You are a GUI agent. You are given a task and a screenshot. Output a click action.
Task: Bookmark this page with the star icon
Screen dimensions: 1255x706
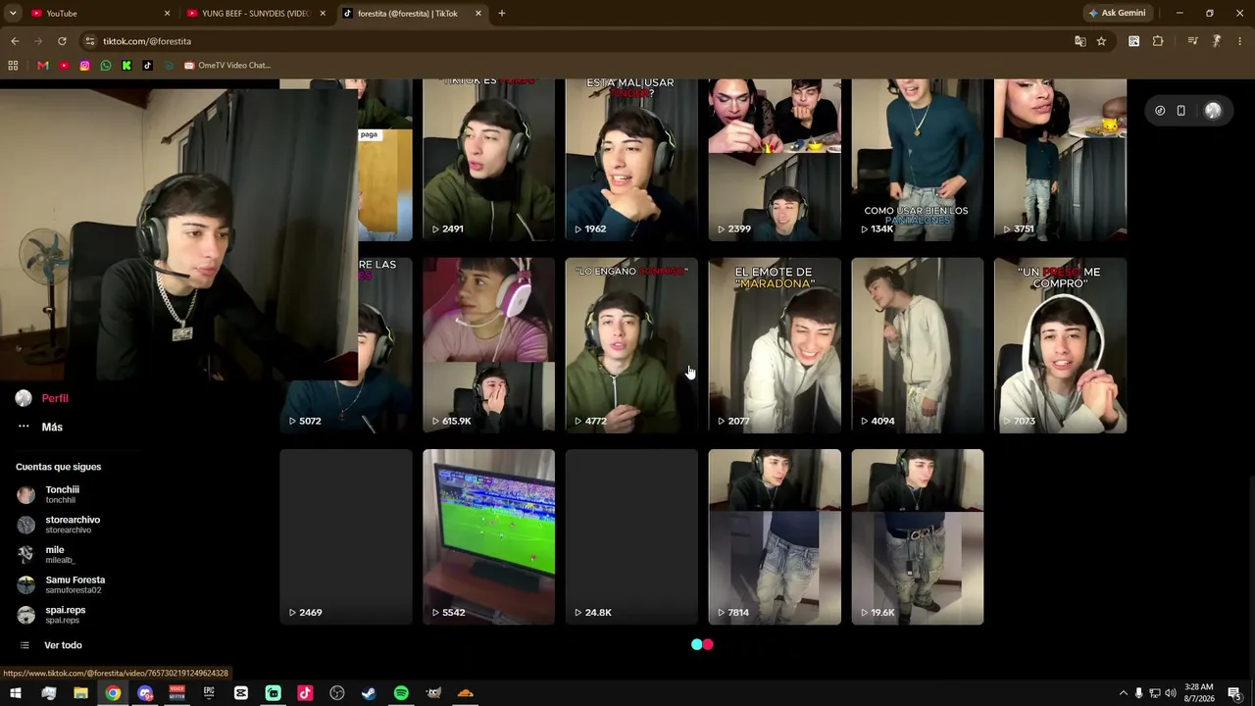(x=1101, y=41)
